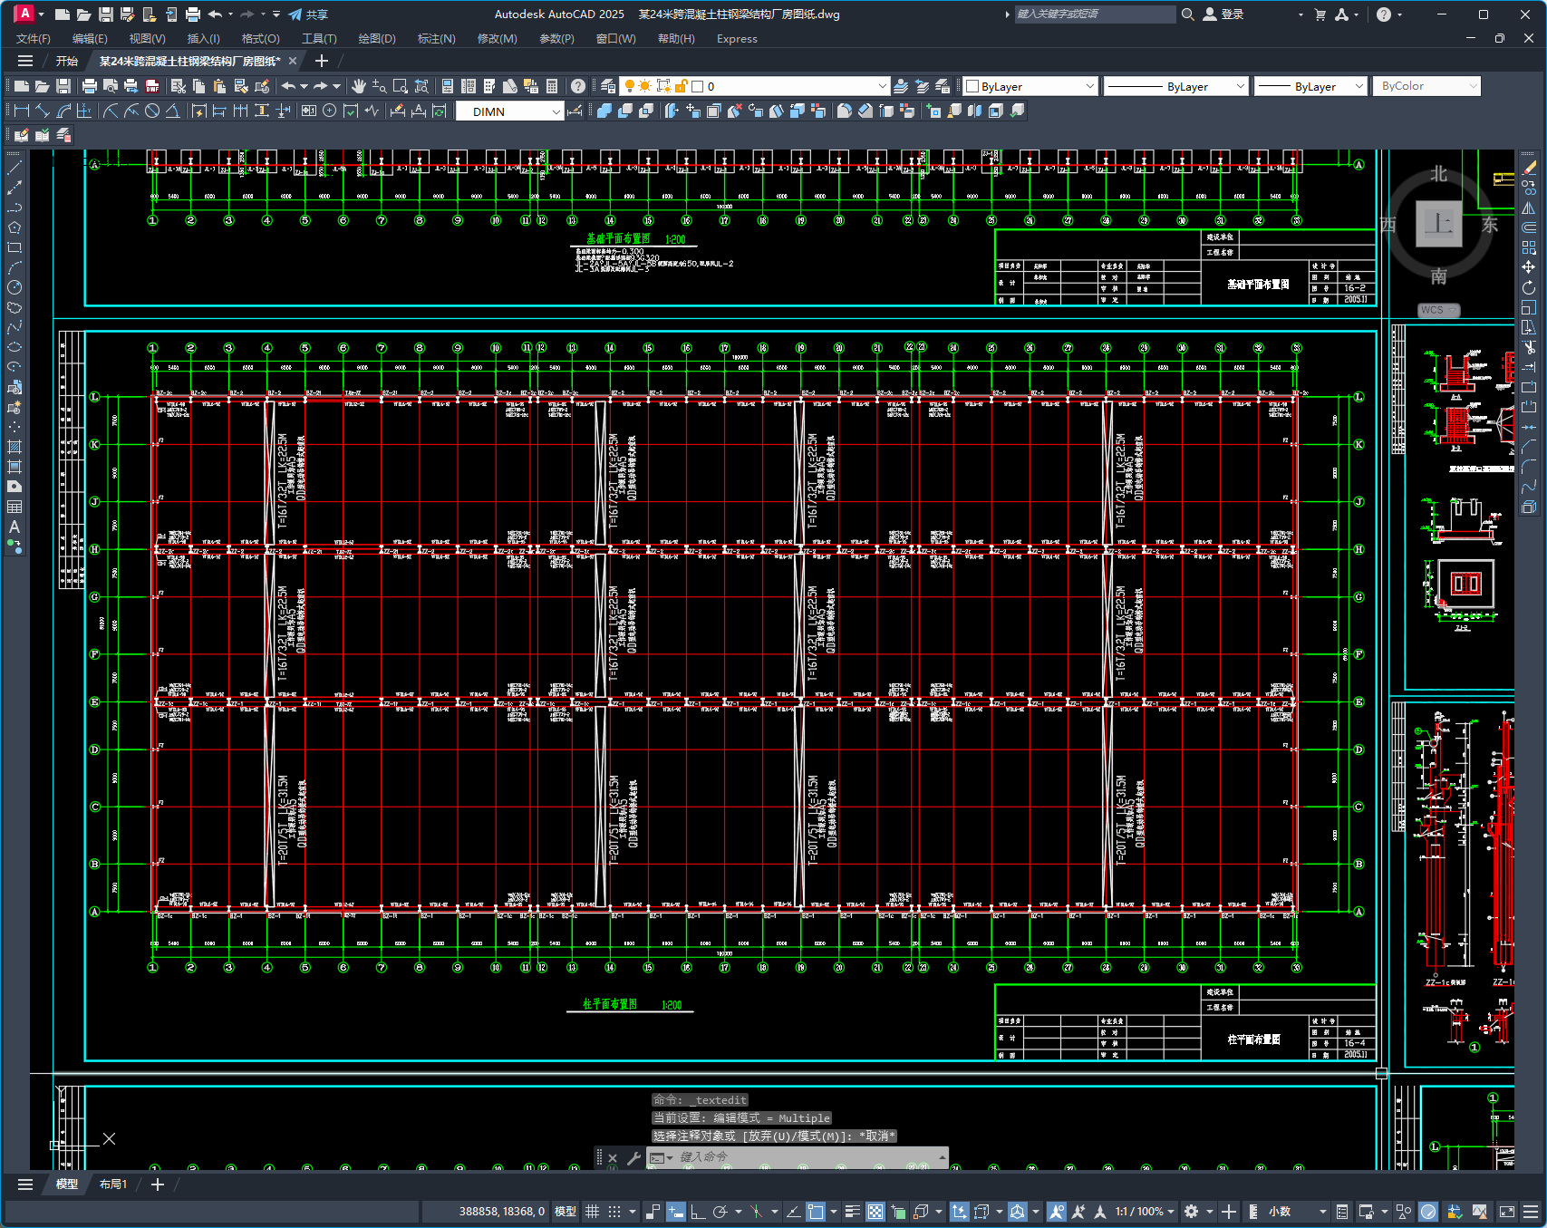Click the solid Union tool icon

click(x=604, y=111)
